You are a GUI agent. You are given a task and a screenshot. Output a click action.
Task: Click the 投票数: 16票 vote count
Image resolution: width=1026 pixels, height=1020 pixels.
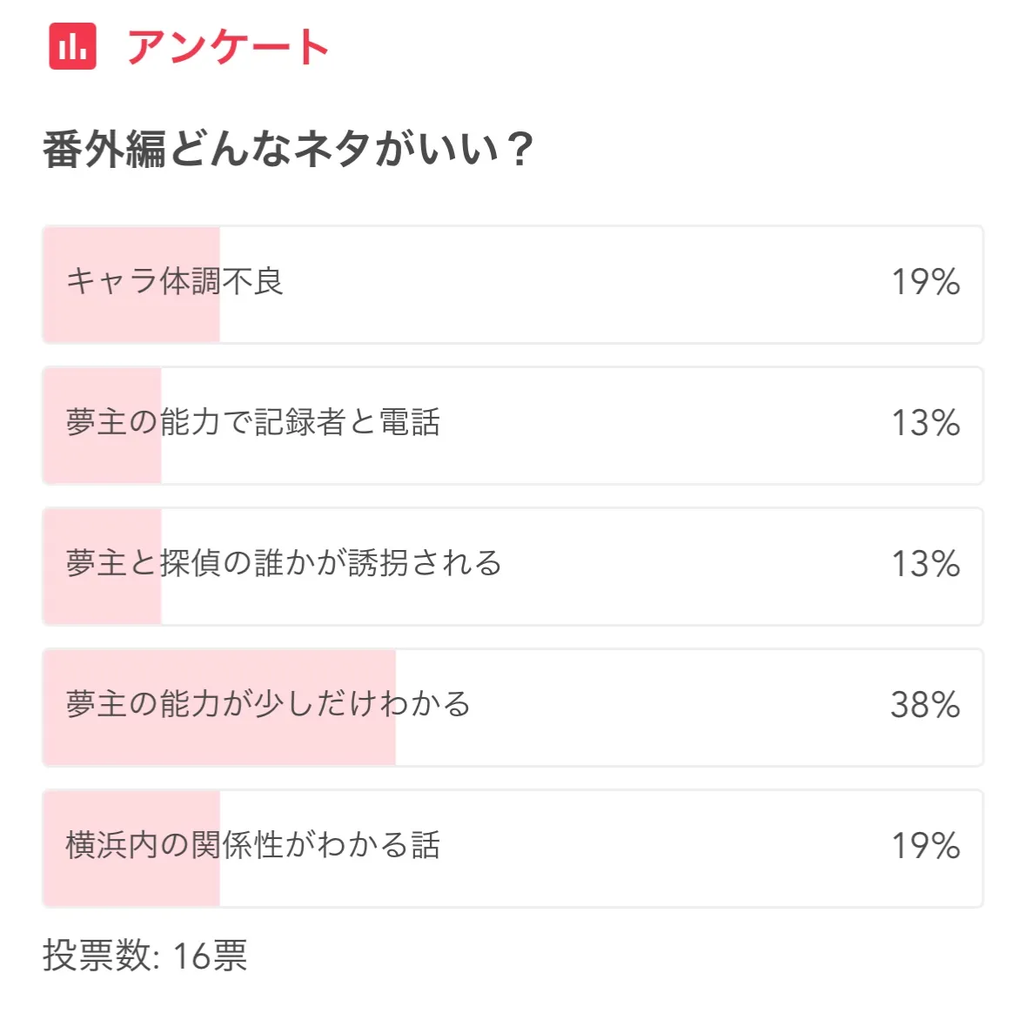click(145, 956)
